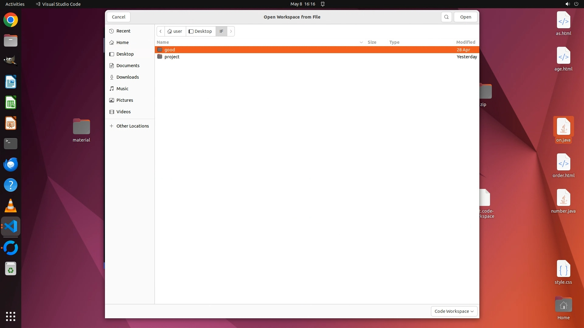Switch to Desktop path segment
This screenshot has width=584, height=328.
point(200,31)
